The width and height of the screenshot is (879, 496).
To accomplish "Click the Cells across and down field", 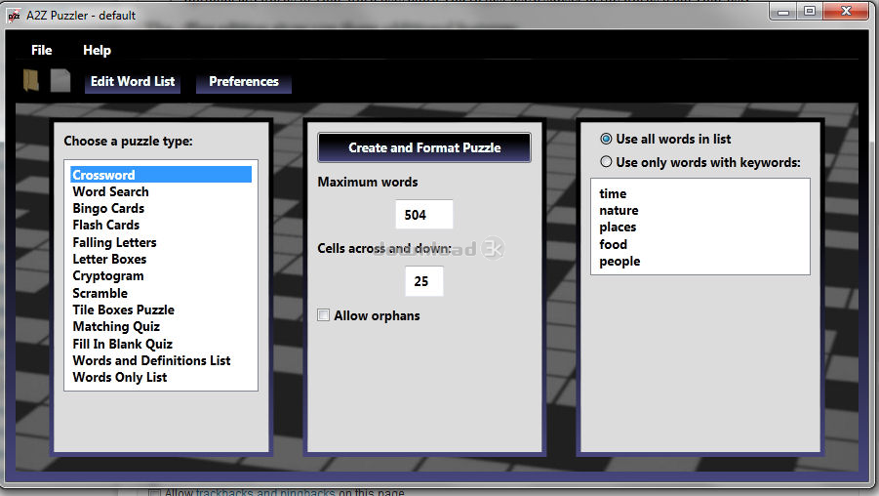I will (x=423, y=281).
